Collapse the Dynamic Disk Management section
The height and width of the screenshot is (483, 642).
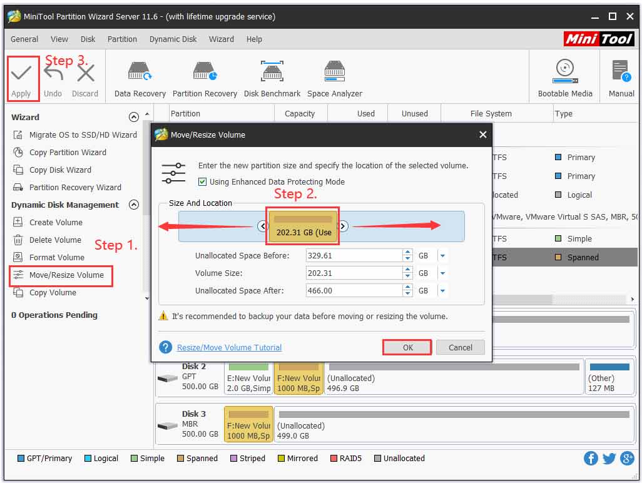(x=134, y=205)
